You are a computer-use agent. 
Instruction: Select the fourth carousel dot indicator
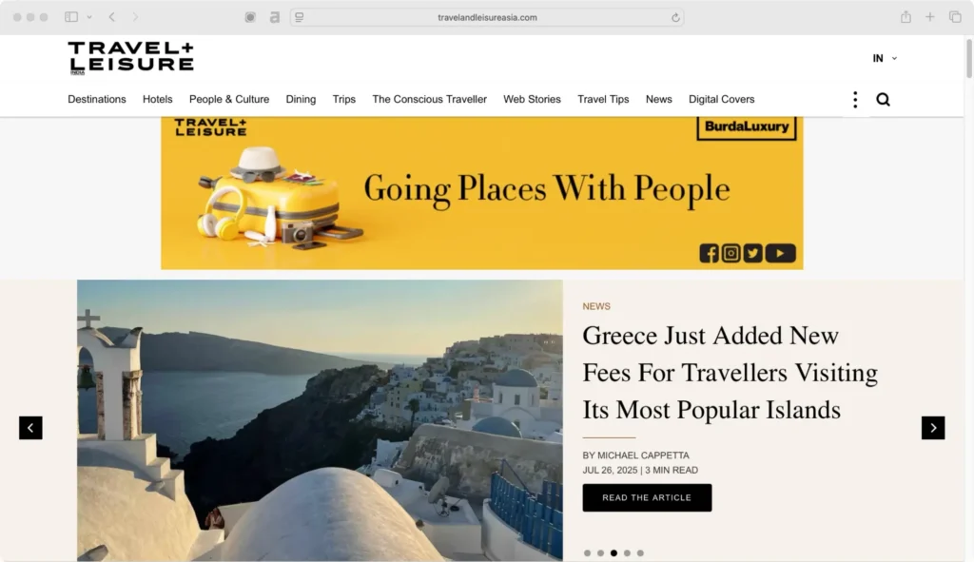click(627, 552)
